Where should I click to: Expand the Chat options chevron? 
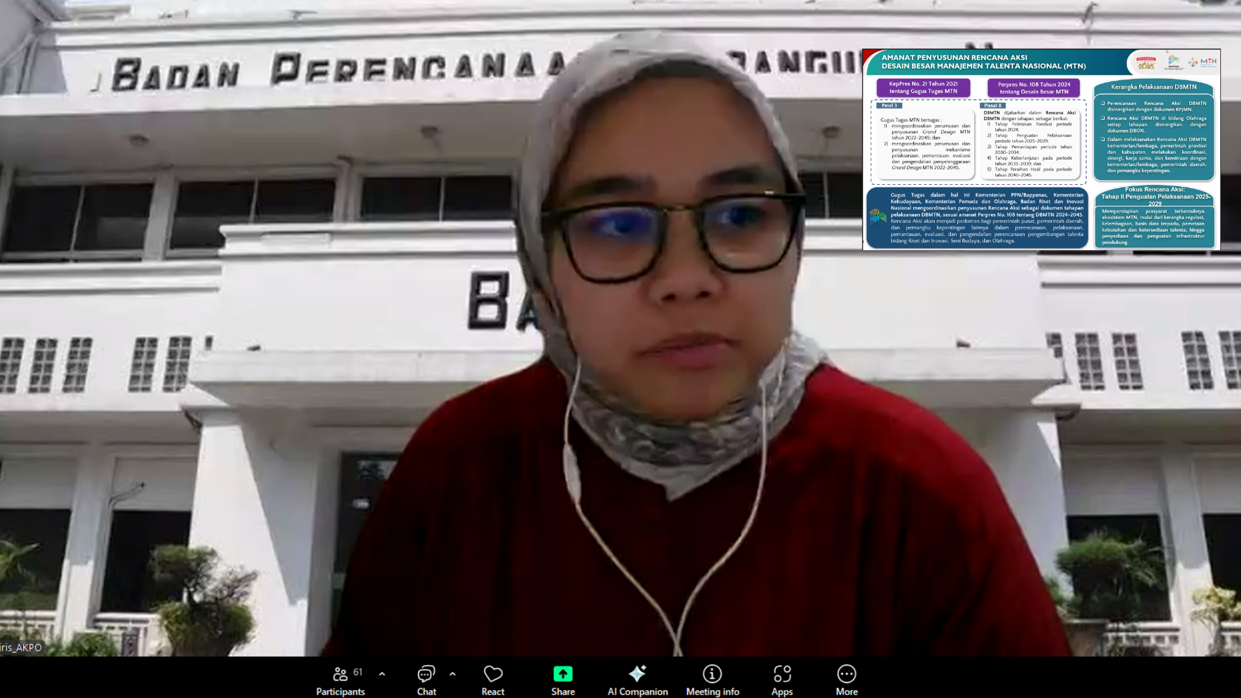point(452,674)
